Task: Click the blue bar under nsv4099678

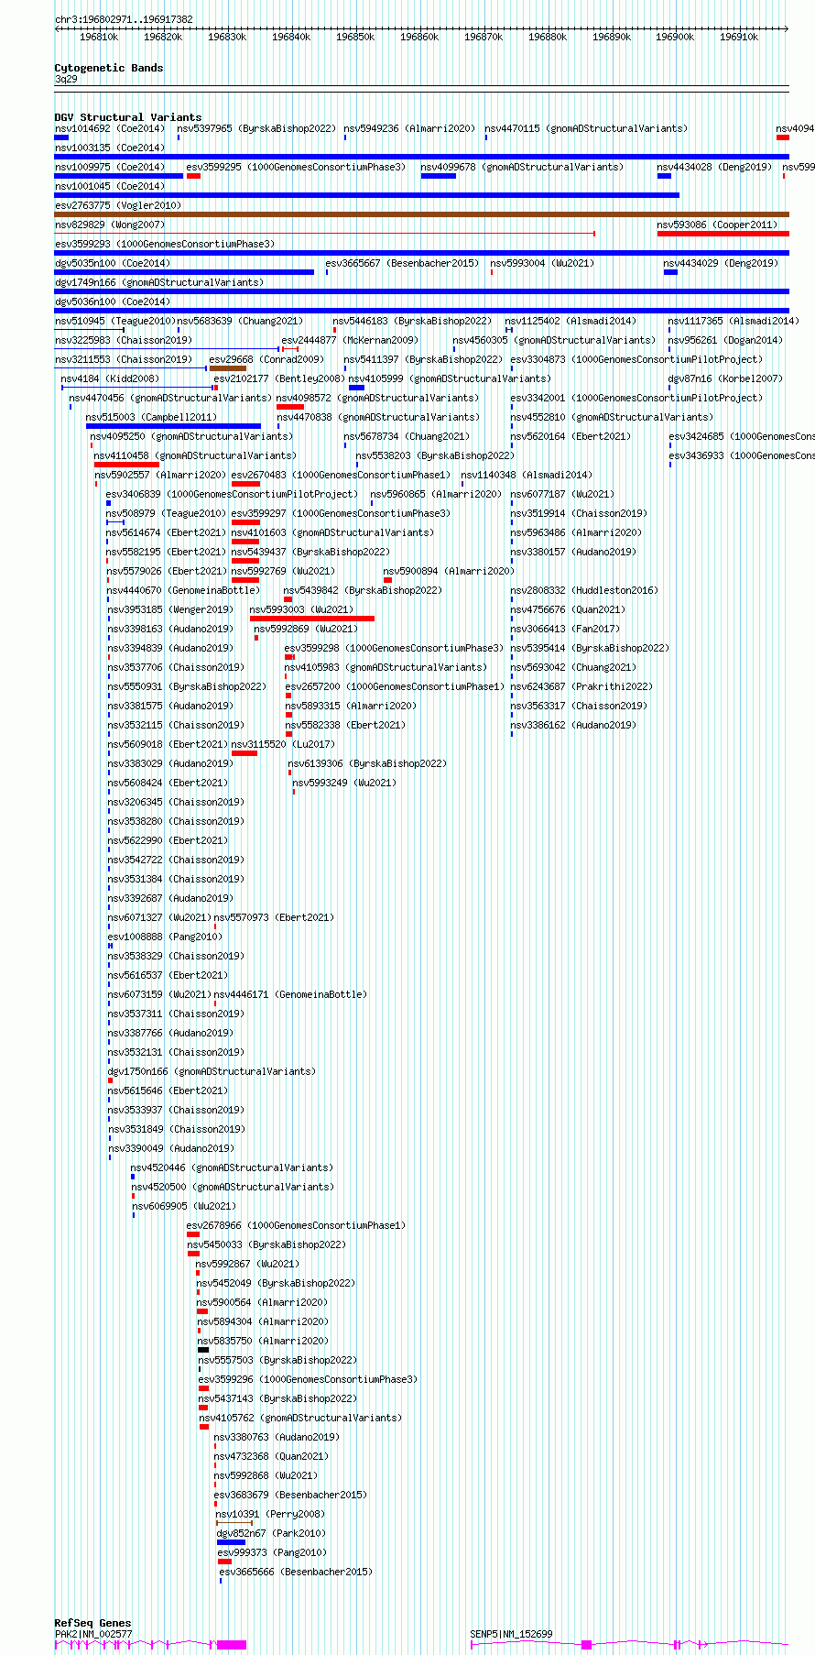Action: point(438,176)
